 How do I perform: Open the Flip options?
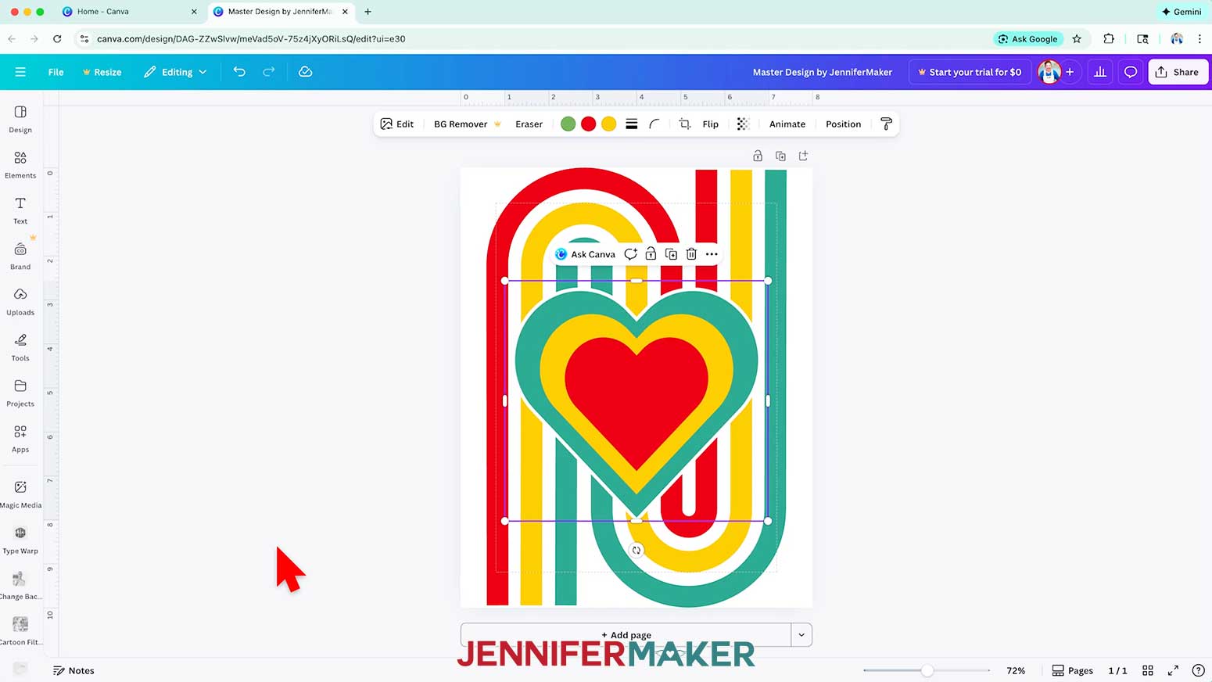(x=710, y=124)
